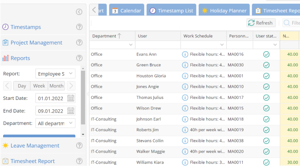
Task: Open help for Leave Management section
Action: tap(79, 146)
